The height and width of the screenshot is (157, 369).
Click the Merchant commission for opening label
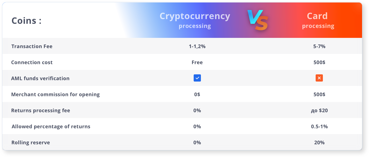tap(55, 94)
